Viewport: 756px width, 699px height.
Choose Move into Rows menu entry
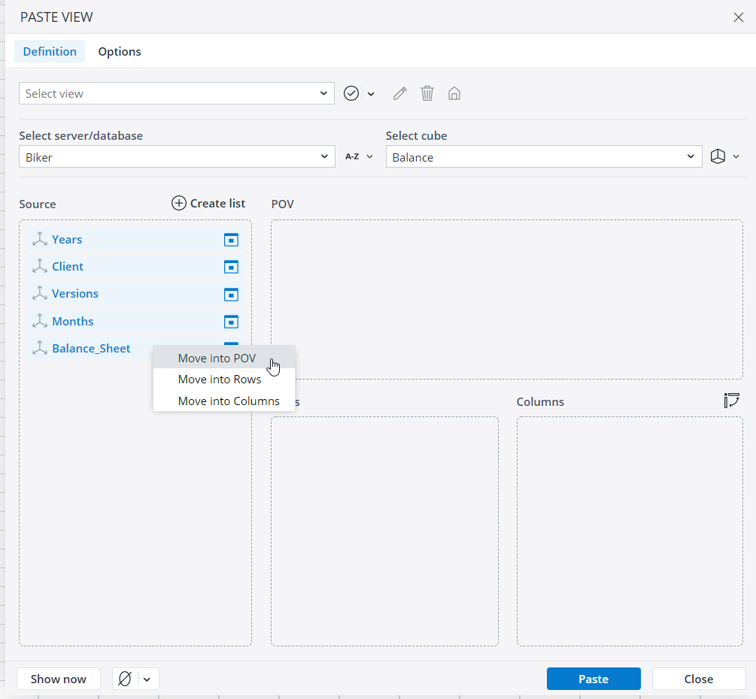pyautogui.click(x=220, y=380)
